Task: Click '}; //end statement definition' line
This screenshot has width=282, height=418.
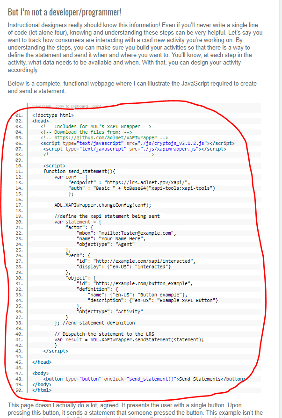Action: click(x=94, y=322)
